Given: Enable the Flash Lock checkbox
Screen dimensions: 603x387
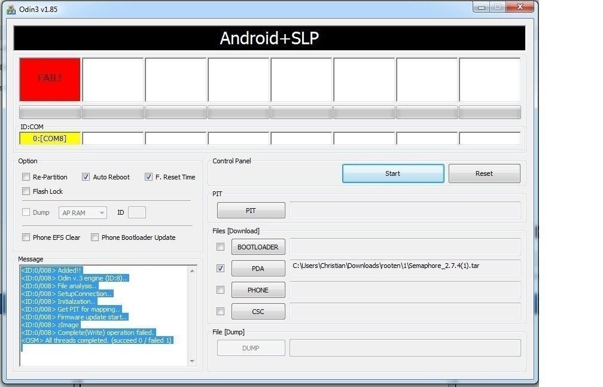Looking at the screenshot, I should pos(26,191).
